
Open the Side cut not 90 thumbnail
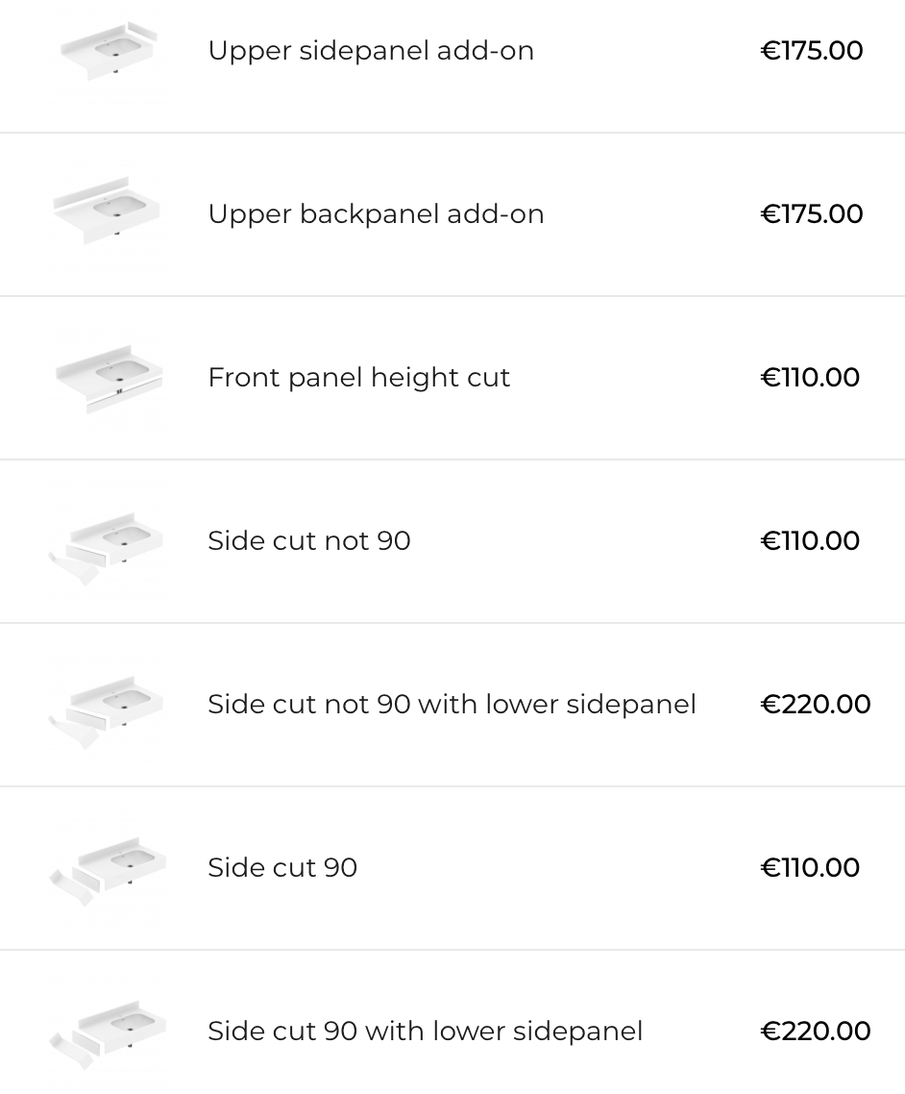pyautogui.click(x=108, y=541)
